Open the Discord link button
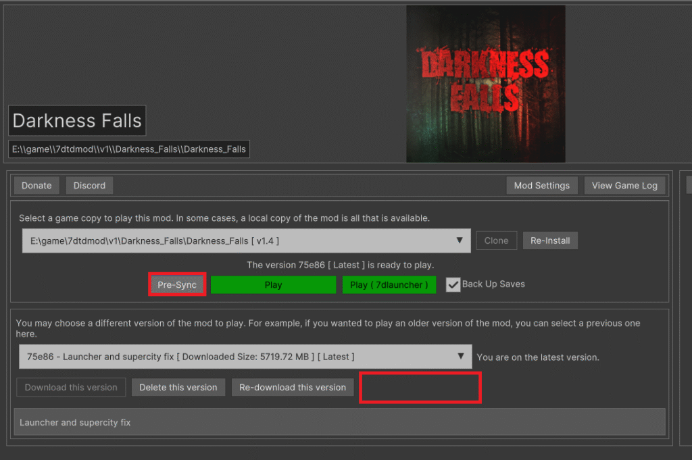 coord(89,185)
